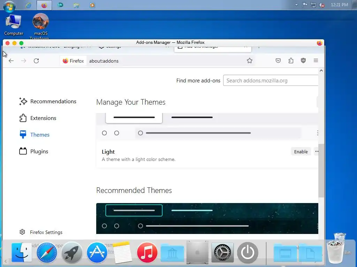Image resolution: width=357 pixels, height=267 pixels.
Task: Open the media player taskbar icon
Action: coord(92,5)
